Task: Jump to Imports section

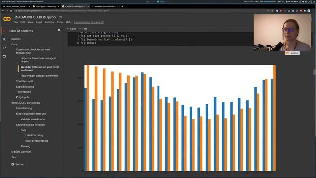Action: click(16, 39)
